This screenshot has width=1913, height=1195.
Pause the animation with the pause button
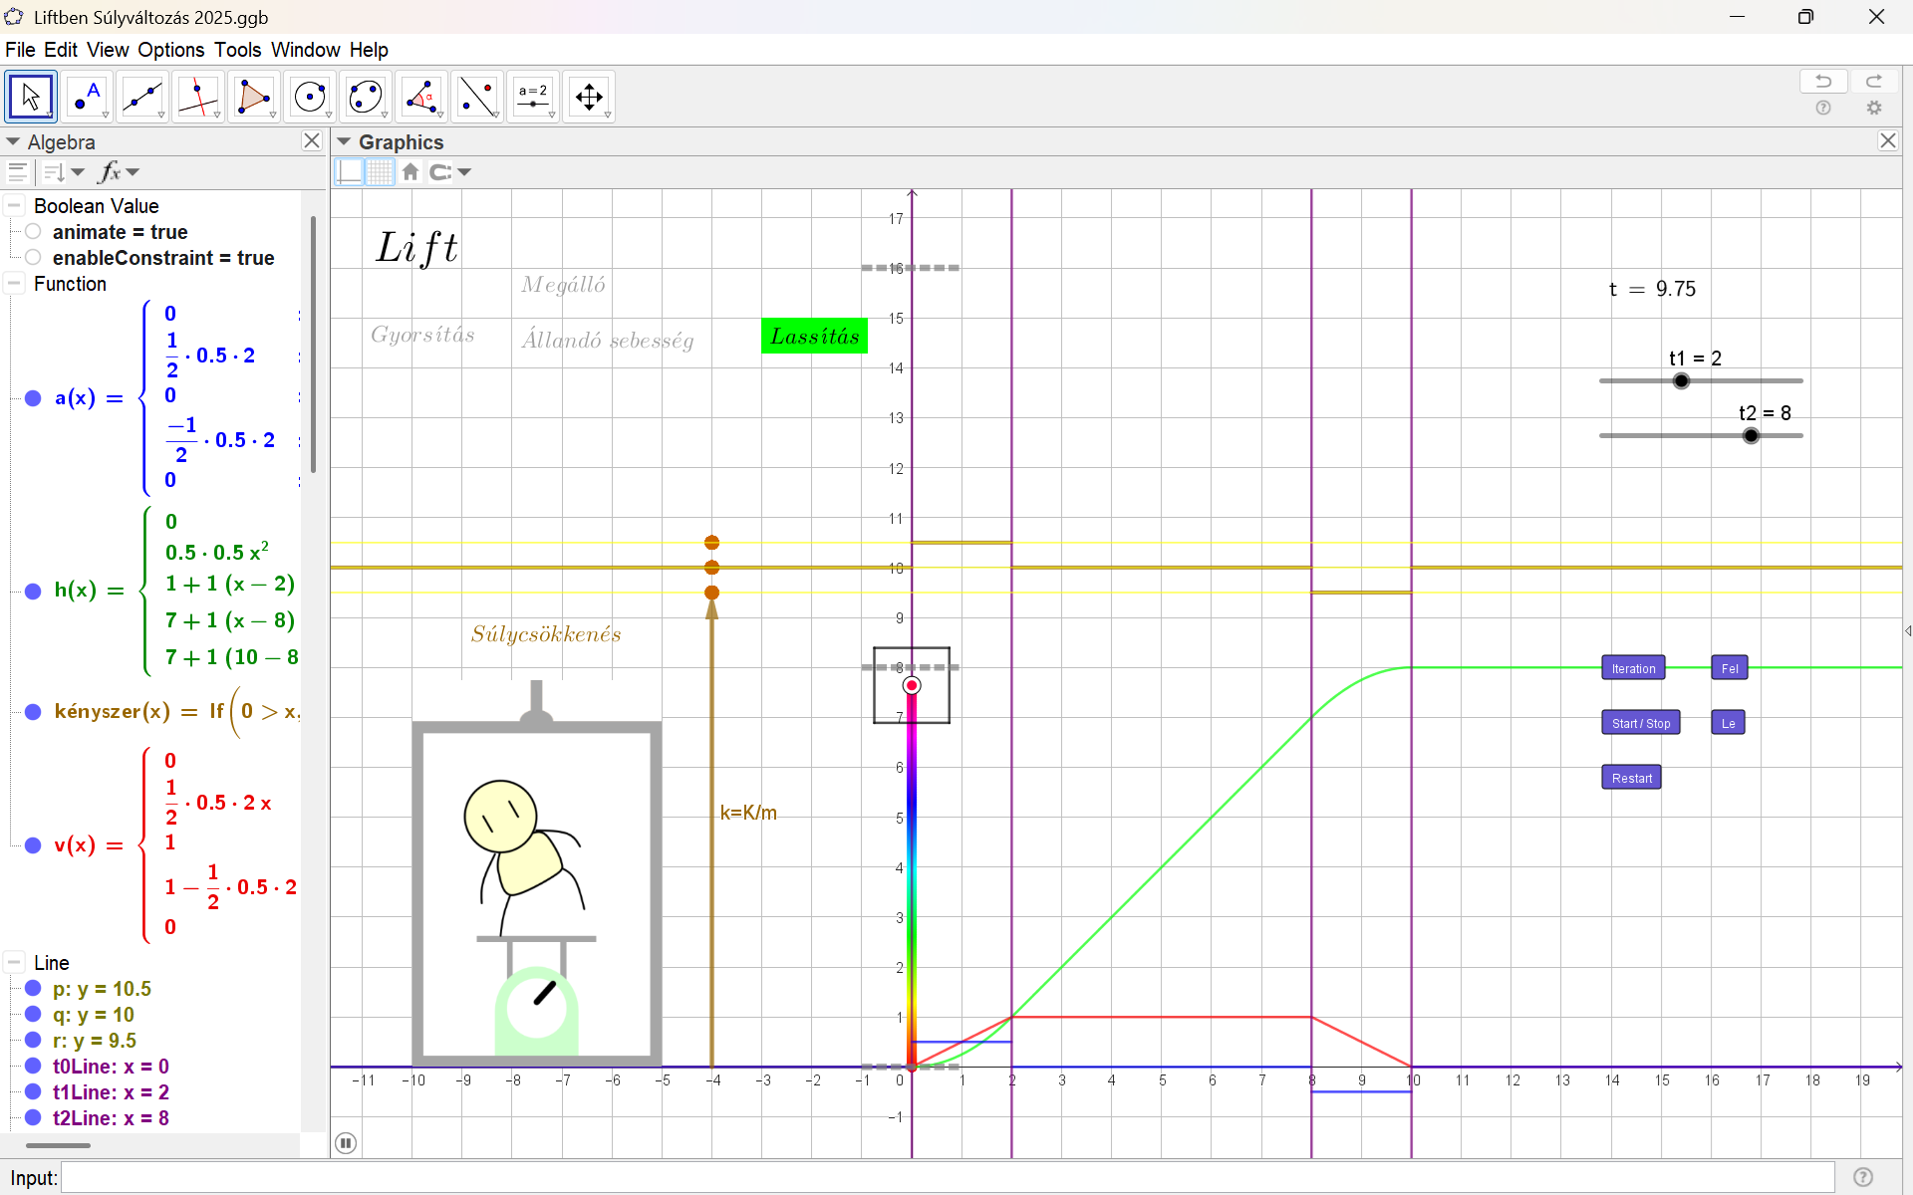click(x=346, y=1143)
